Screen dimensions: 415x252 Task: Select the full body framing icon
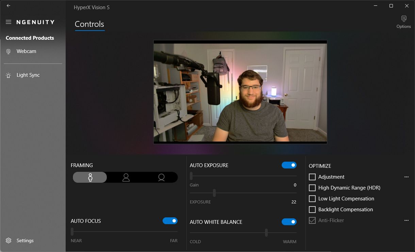tap(90, 177)
